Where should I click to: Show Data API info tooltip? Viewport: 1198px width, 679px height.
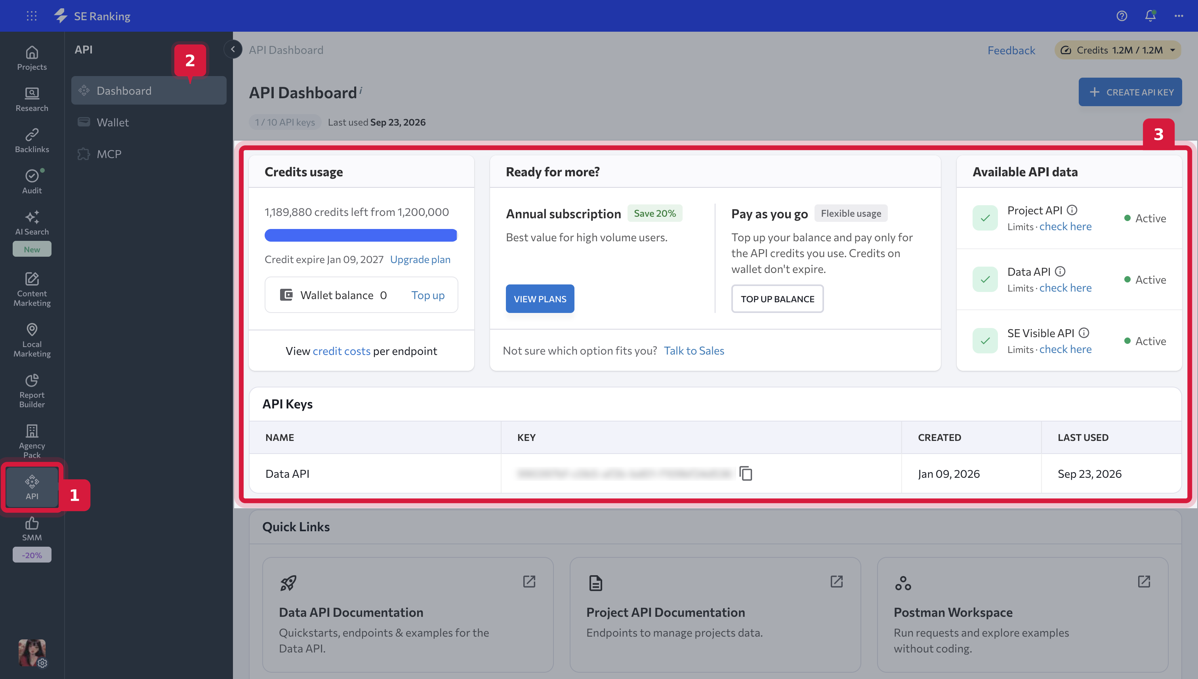tap(1060, 271)
